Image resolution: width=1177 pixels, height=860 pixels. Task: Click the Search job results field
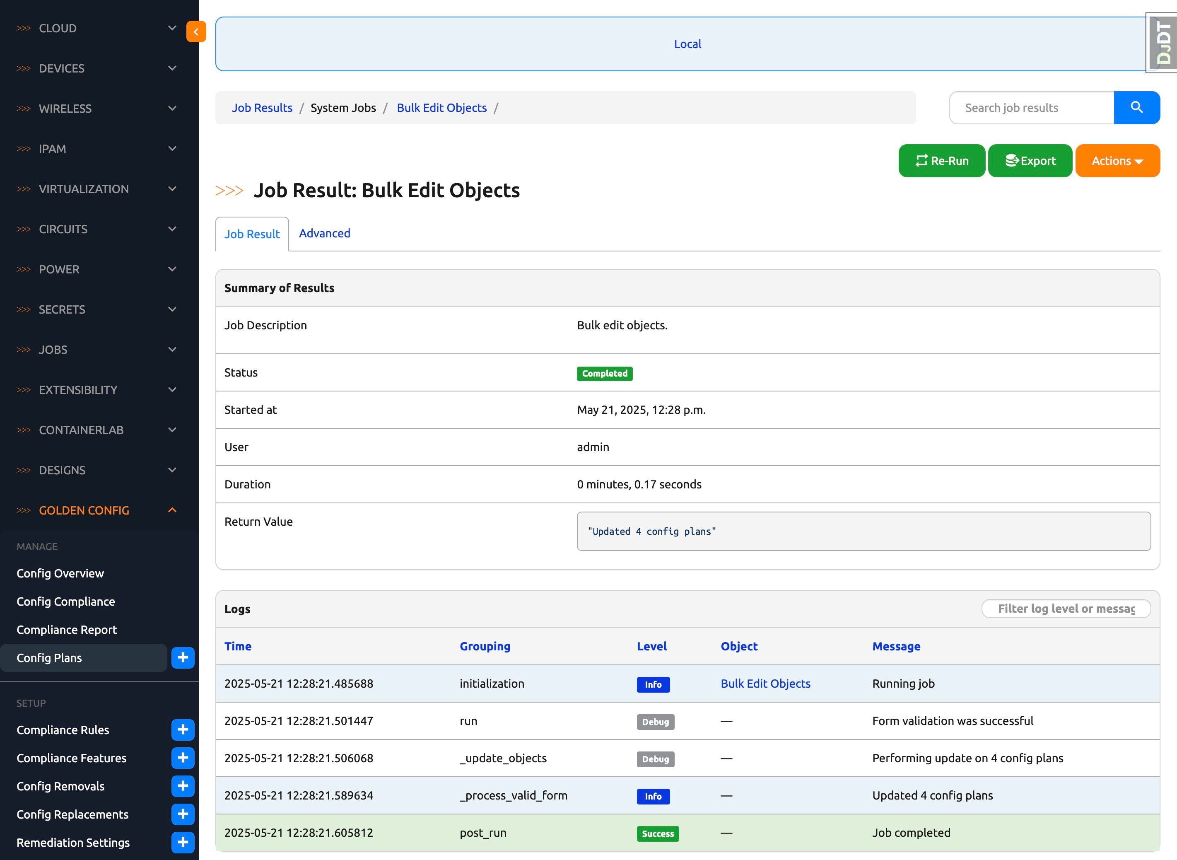(1031, 108)
